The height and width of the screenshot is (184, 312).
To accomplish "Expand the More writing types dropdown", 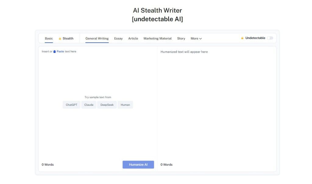I will click(196, 39).
